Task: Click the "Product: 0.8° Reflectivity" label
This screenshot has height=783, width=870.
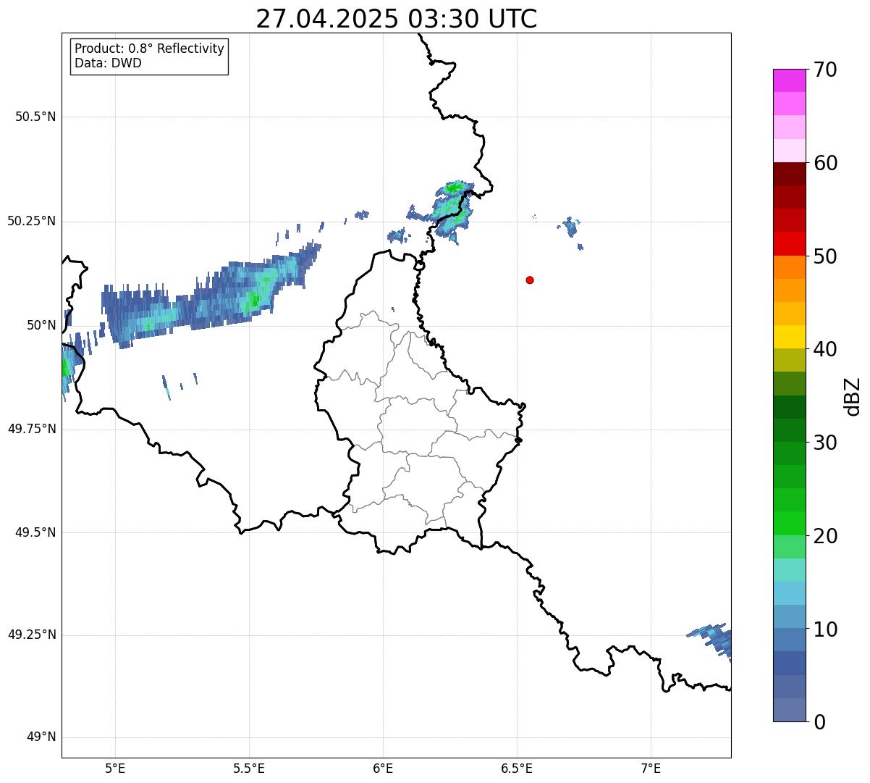Action: pos(150,49)
